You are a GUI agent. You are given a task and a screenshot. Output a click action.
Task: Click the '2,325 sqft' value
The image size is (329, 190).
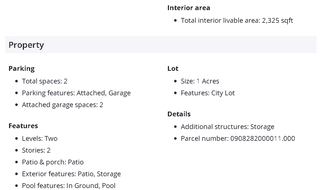[277, 21]
